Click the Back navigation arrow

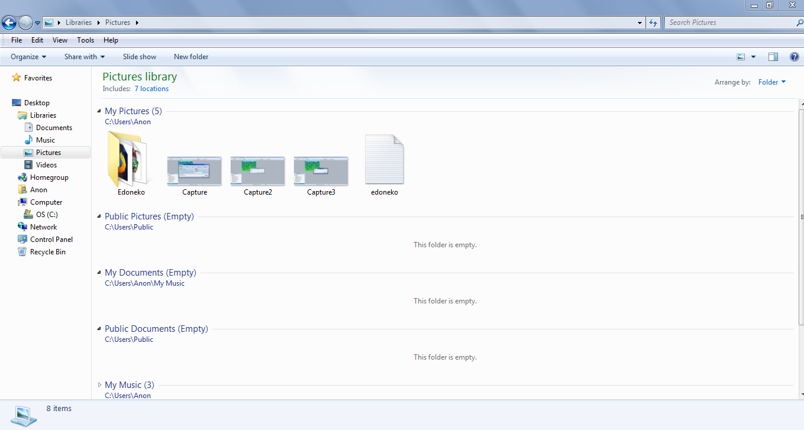click(x=9, y=22)
